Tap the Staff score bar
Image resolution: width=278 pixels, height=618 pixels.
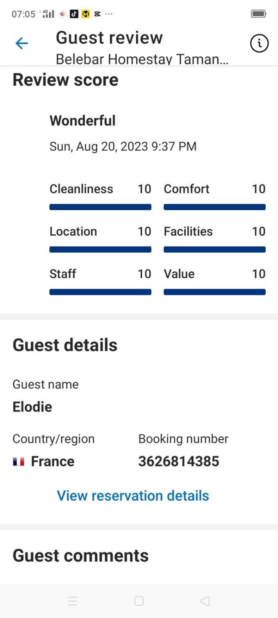point(100,292)
